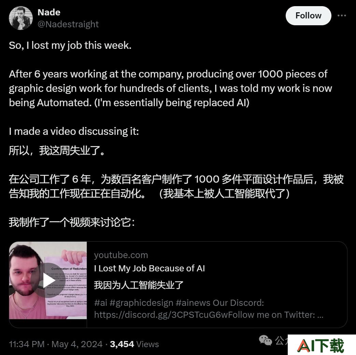Click the AI下载 logo badge
The image size is (356, 355).
pos(322,345)
